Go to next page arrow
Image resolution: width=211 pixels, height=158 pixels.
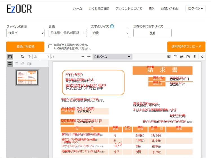coord(35,57)
